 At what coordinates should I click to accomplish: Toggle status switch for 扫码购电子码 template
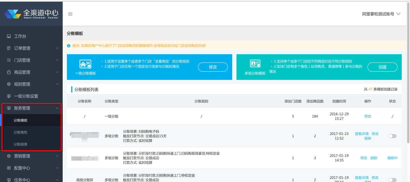392,136
